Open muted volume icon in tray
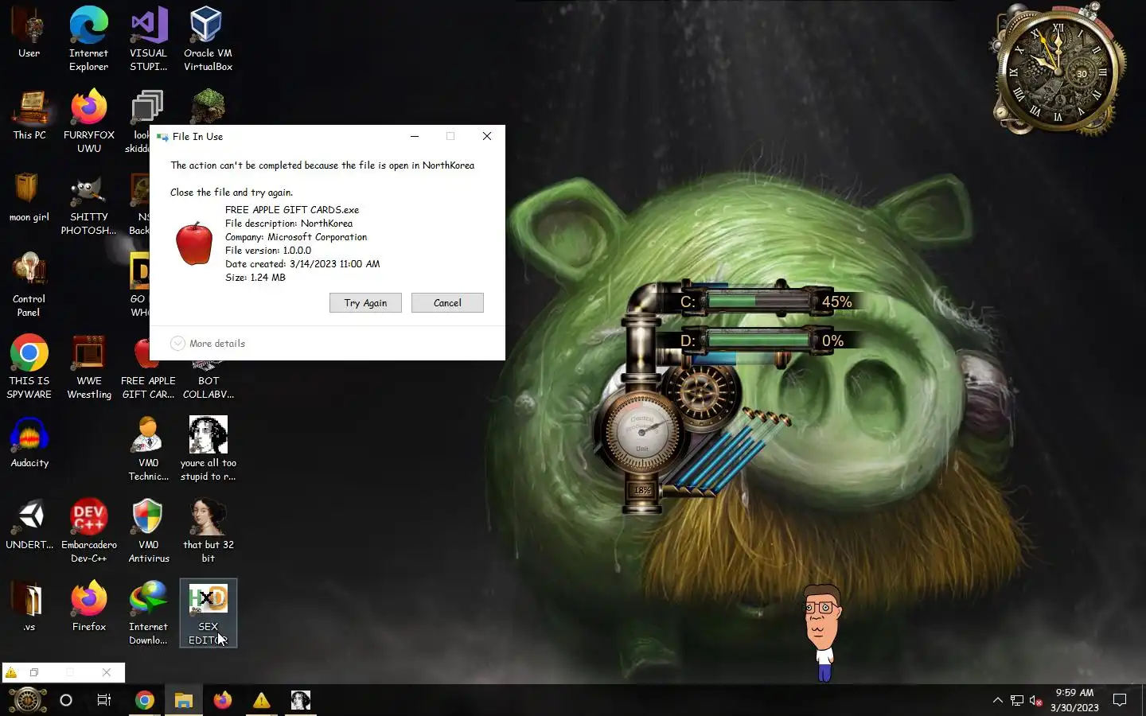Screen dimensions: 1146x716 (x=1036, y=700)
